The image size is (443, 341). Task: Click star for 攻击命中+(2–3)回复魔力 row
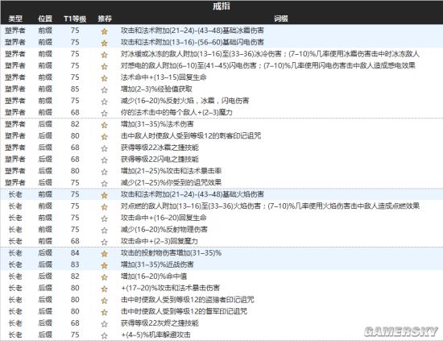[104, 242]
